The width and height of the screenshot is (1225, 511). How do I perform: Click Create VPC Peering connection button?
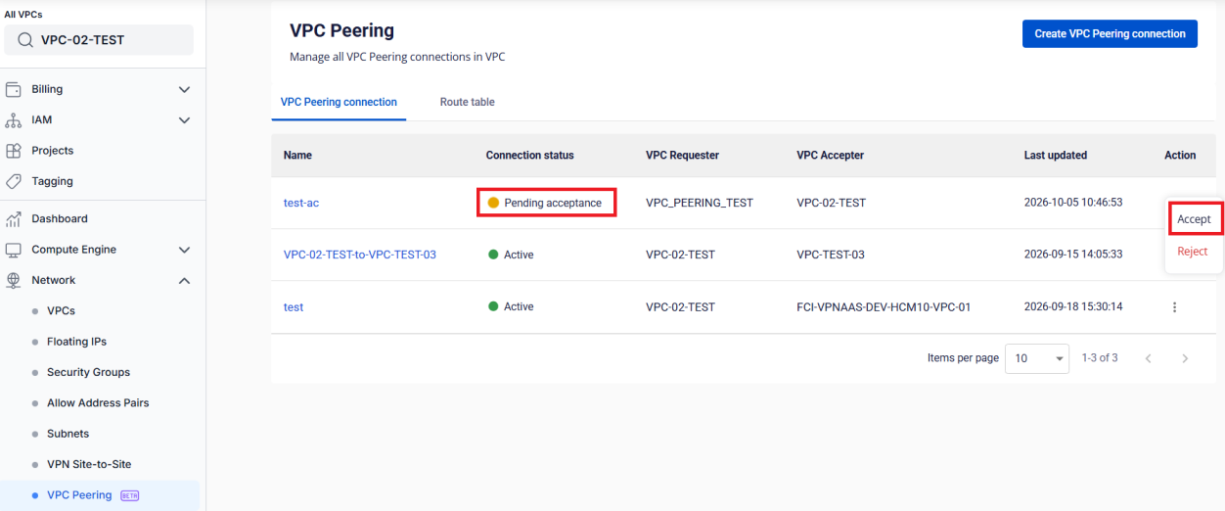(1110, 33)
